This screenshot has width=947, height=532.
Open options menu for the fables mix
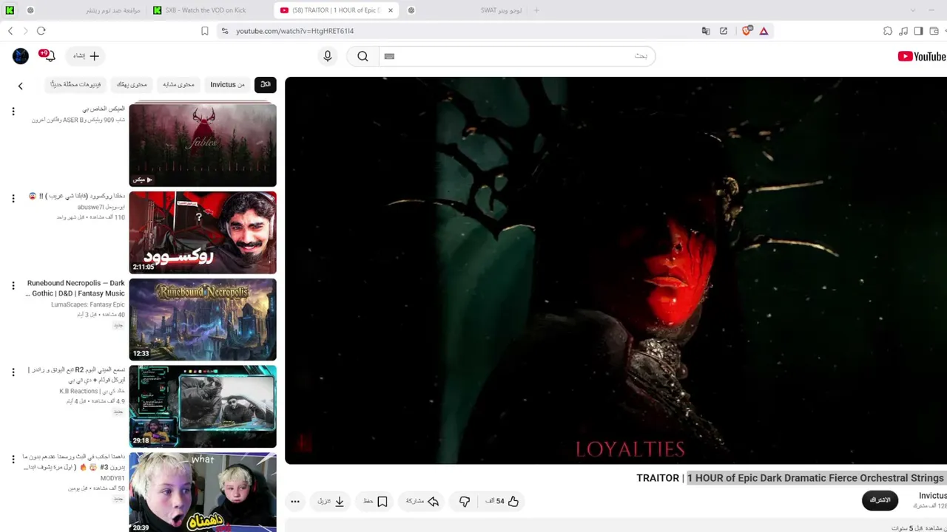(x=13, y=112)
